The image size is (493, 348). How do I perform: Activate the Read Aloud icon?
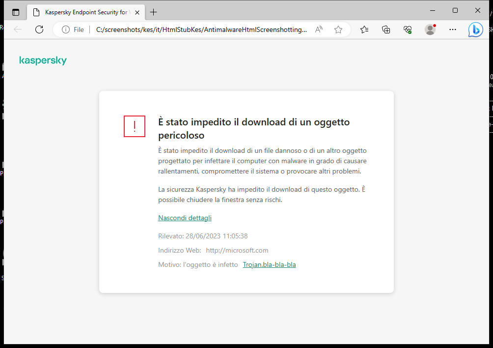tap(318, 29)
